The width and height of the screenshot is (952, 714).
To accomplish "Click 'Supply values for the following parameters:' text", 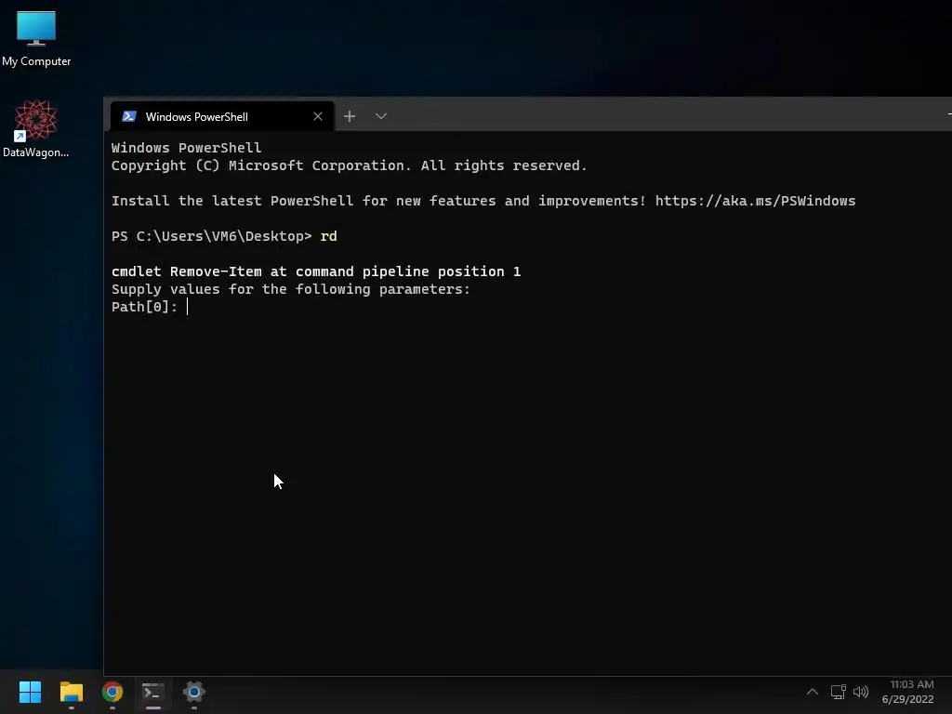I will coord(291,289).
